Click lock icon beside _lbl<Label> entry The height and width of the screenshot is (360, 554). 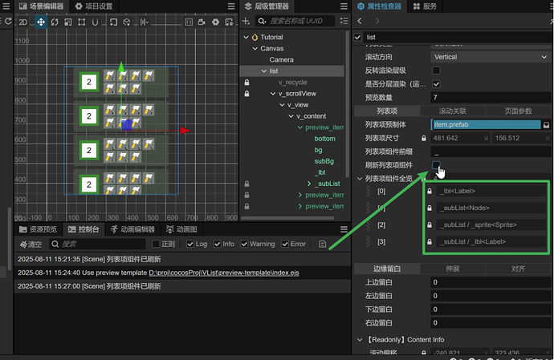pos(430,191)
